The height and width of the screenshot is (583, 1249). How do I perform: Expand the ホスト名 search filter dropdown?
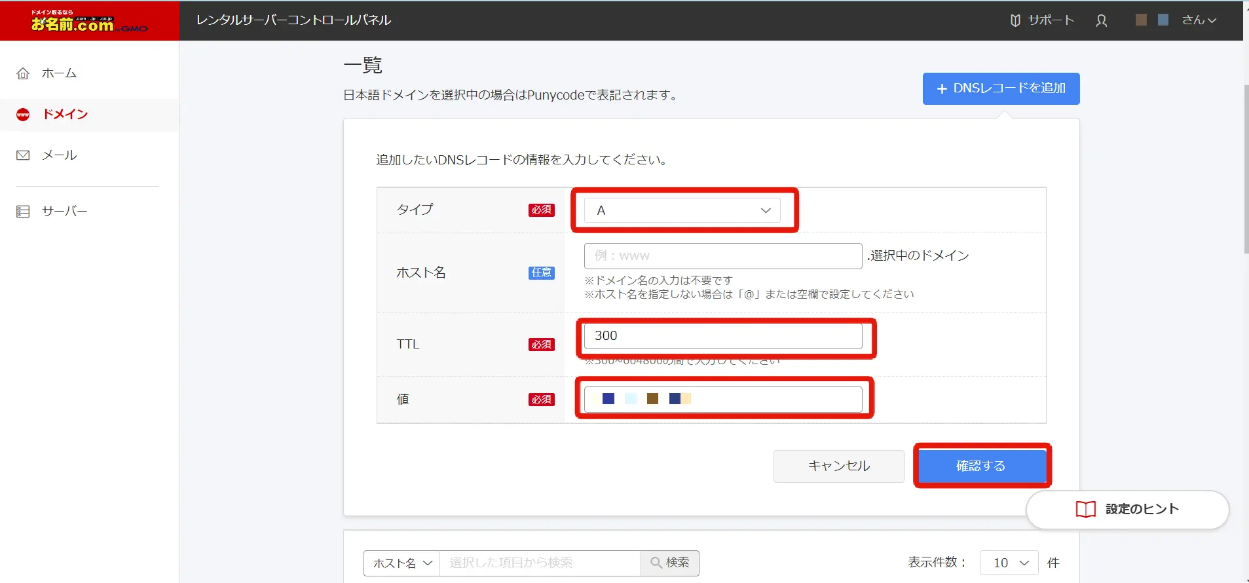point(401,563)
